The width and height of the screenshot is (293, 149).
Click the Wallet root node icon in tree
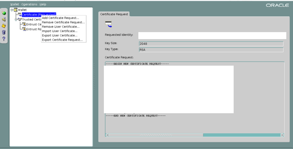[16, 10]
